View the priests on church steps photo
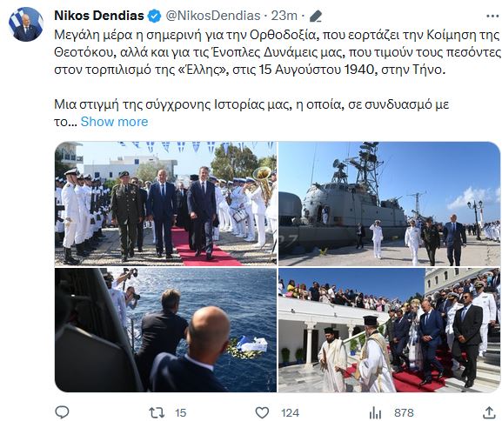502x421 pixels. click(x=389, y=330)
